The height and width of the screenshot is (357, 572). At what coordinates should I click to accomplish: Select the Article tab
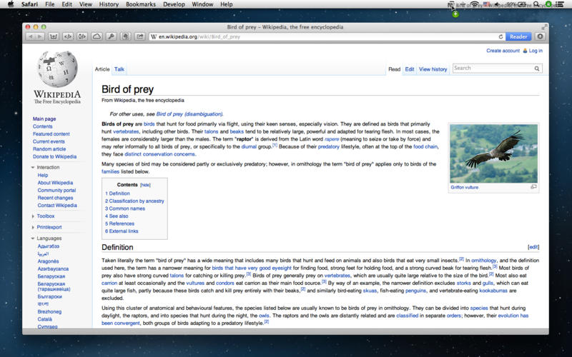[x=102, y=69]
